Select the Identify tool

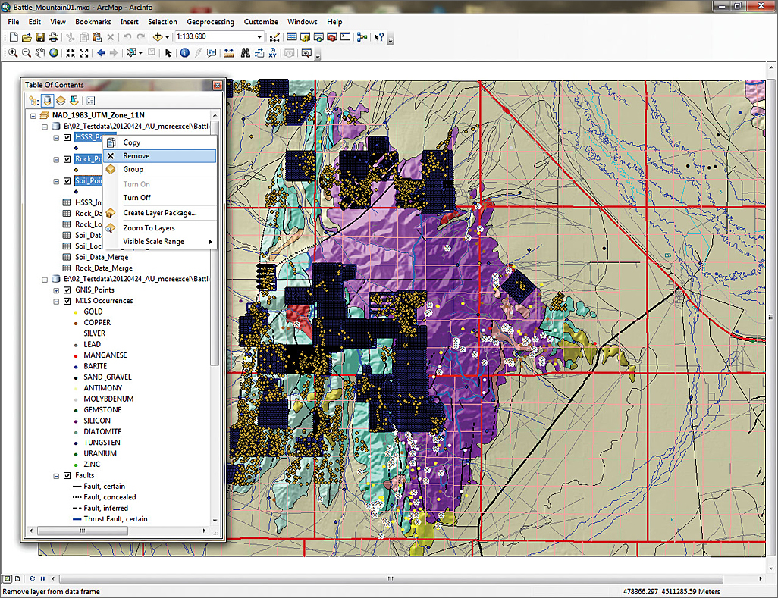(x=184, y=53)
